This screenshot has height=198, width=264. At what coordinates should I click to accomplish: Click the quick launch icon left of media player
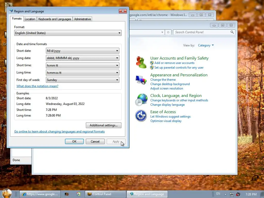67,194
